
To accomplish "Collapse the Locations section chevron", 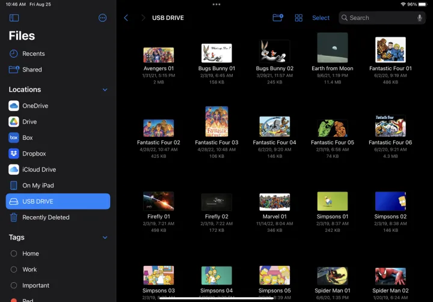I will 105,90.
